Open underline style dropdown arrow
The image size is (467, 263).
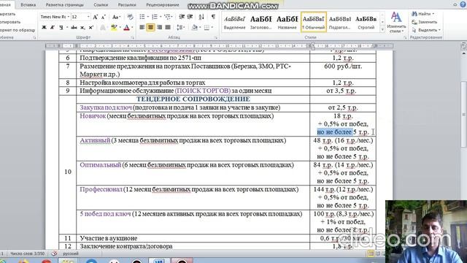click(67, 28)
